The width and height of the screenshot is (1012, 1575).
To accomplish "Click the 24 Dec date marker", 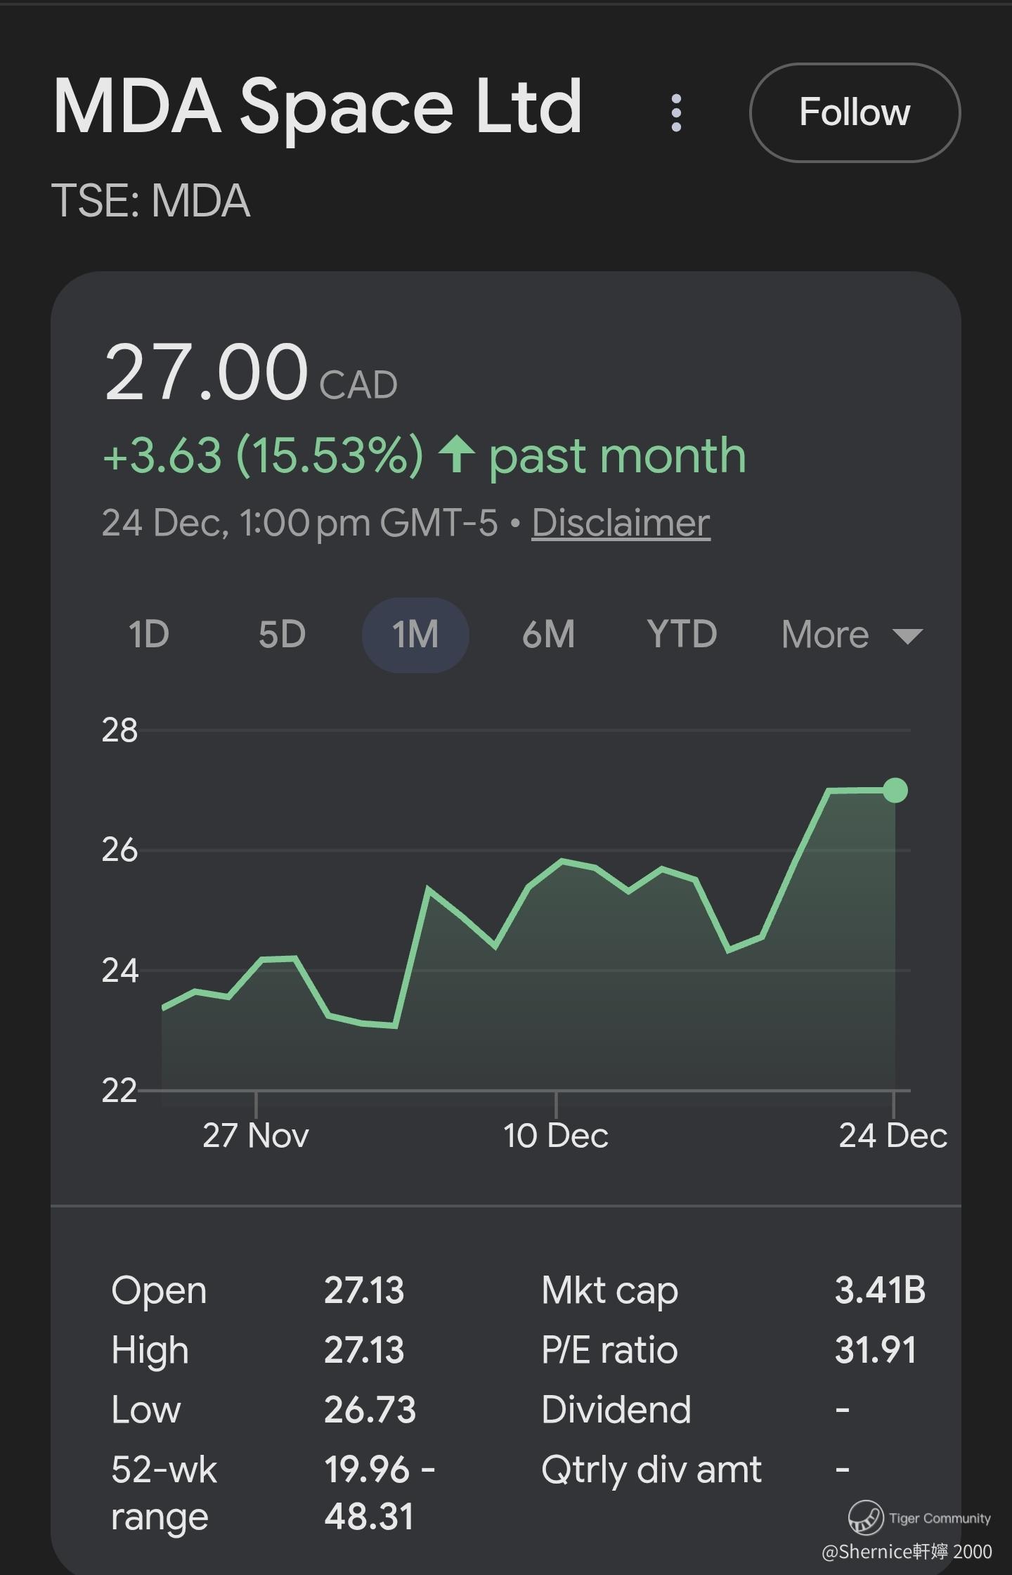I will [x=893, y=1136].
